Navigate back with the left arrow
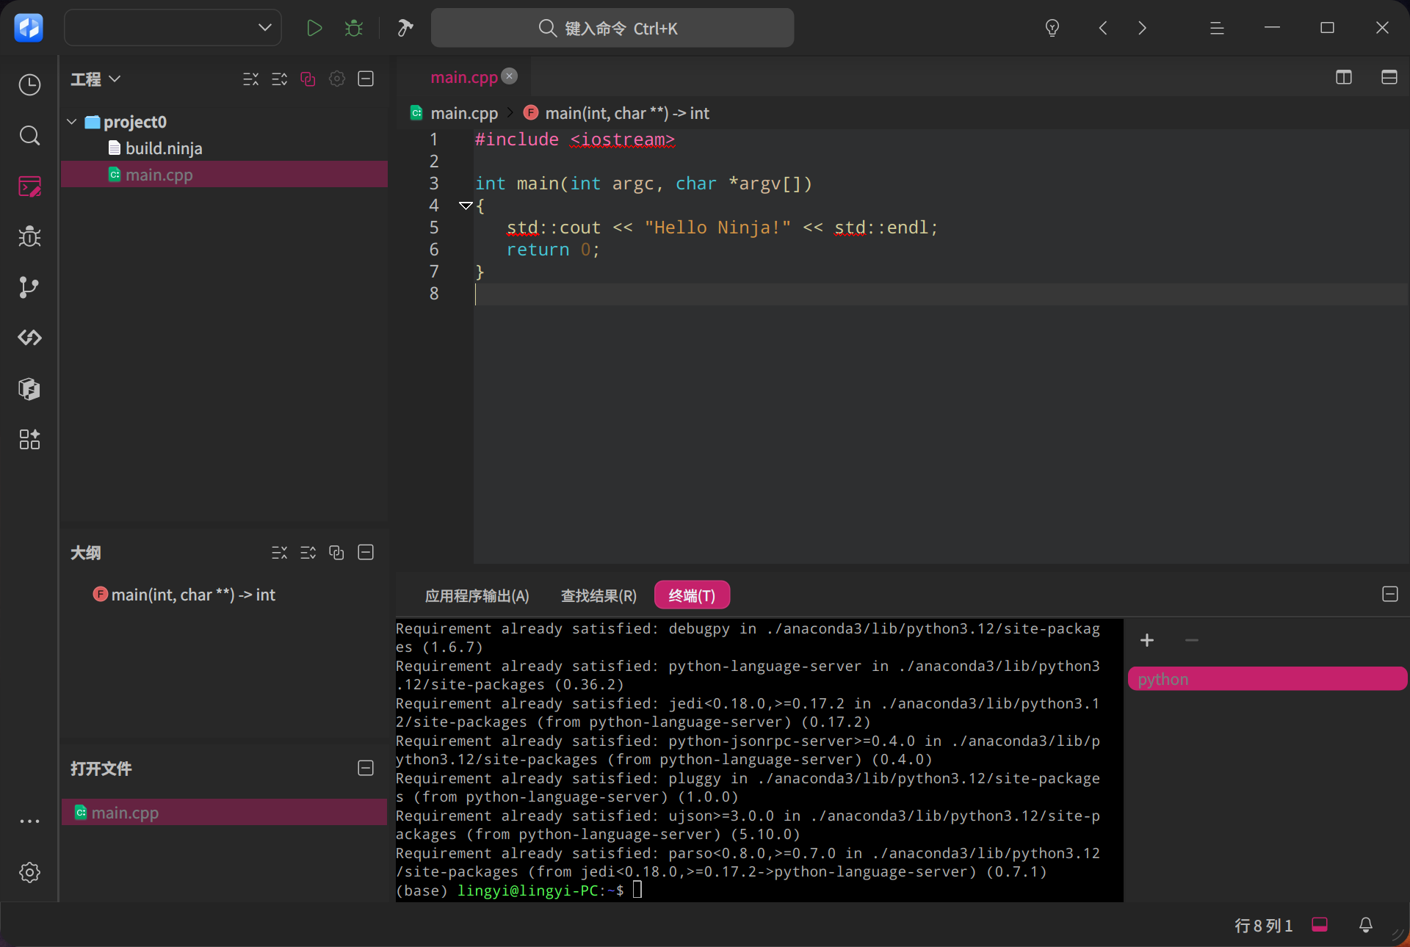This screenshot has width=1410, height=947. pyautogui.click(x=1103, y=28)
